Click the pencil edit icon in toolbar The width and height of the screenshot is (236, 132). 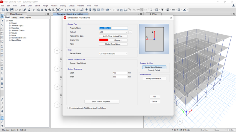(x=25, y=10)
